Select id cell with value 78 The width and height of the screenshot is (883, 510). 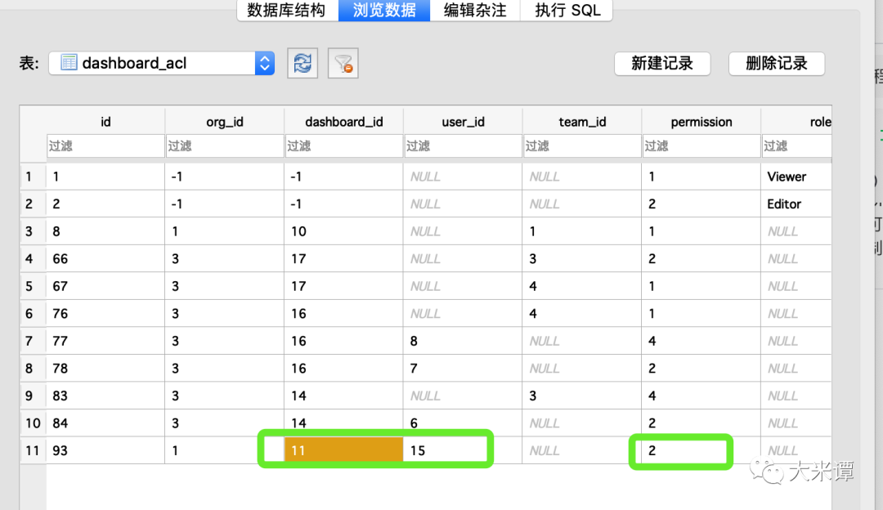105,369
